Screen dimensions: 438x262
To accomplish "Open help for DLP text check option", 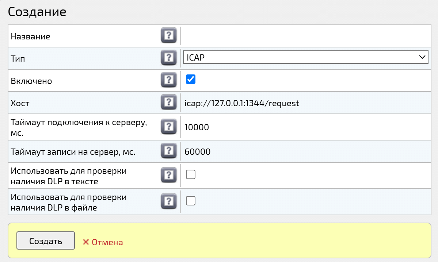I will (168, 175).
